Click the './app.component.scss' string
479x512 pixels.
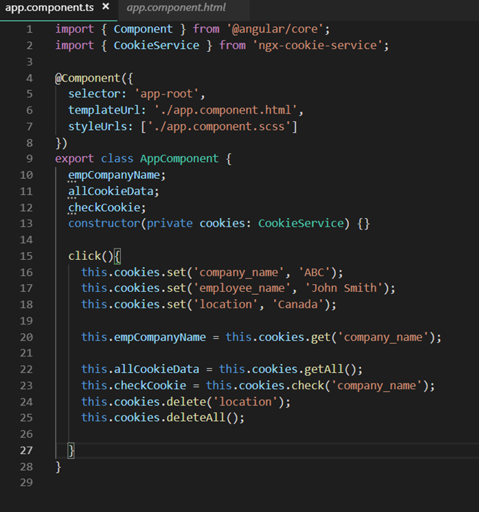(219, 126)
